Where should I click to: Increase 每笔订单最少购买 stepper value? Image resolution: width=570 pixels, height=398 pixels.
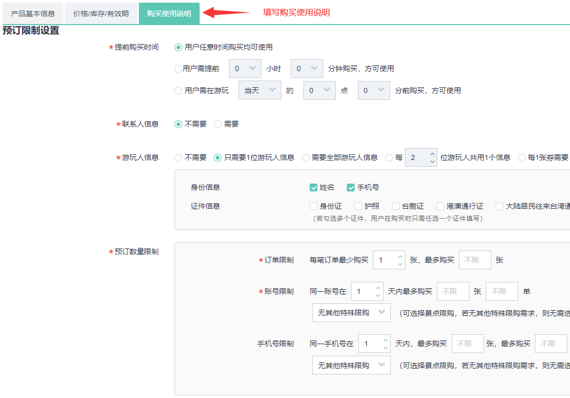400,256
